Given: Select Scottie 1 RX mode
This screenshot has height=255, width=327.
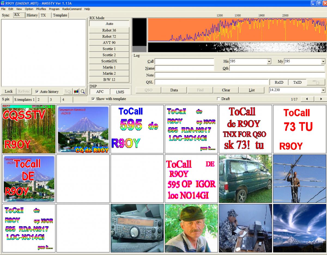Looking at the screenshot, I should coord(109,49).
